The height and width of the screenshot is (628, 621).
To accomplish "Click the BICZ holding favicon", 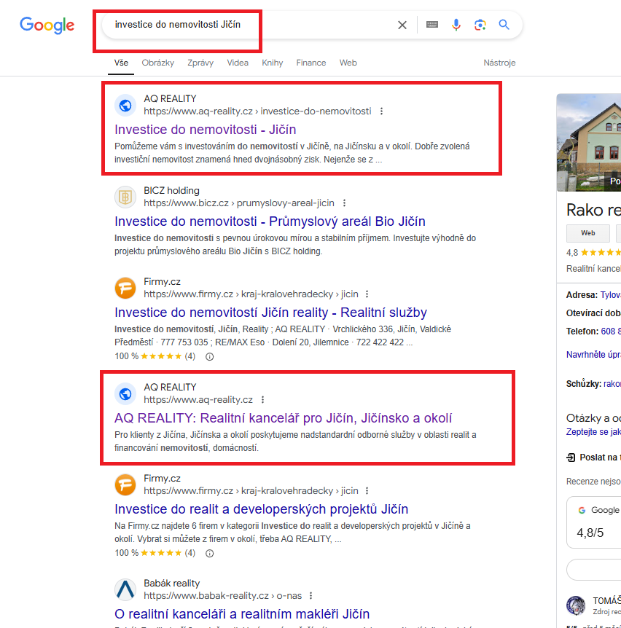I will pyautogui.click(x=125, y=197).
